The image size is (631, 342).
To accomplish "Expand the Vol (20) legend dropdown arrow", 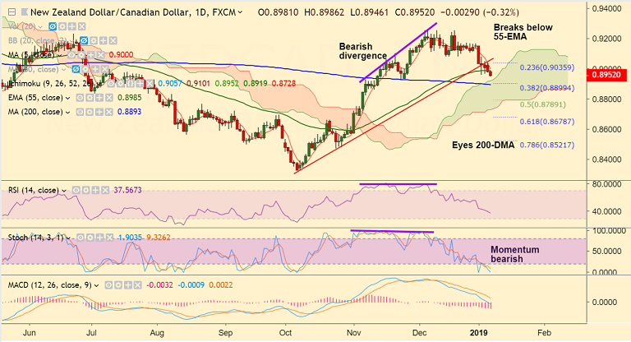I will point(40,27).
